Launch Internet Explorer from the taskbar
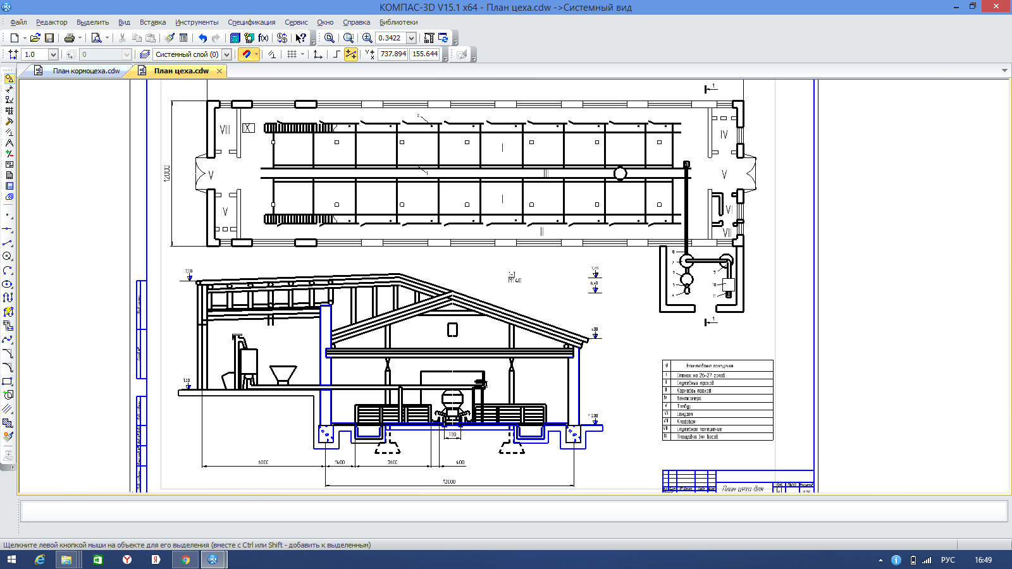Image resolution: width=1012 pixels, height=569 pixels. coord(40,560)
